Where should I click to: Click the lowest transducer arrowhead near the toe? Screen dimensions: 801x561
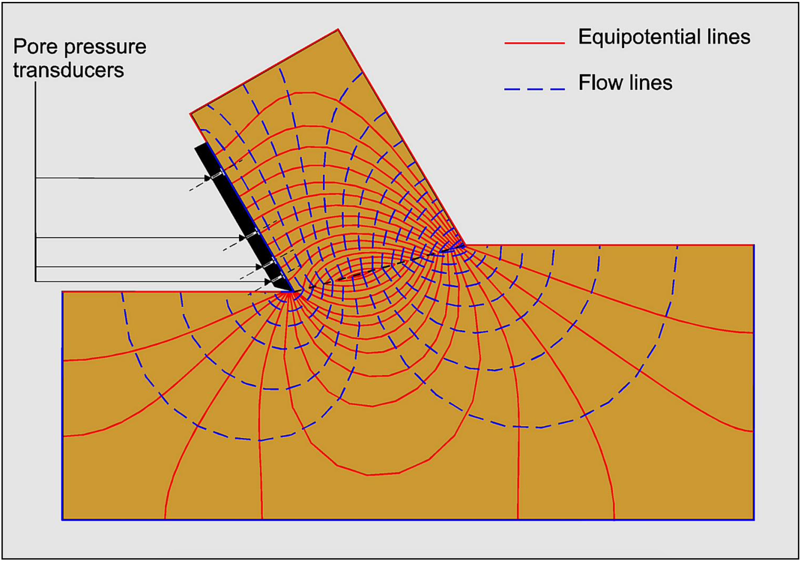pos(268,282)
